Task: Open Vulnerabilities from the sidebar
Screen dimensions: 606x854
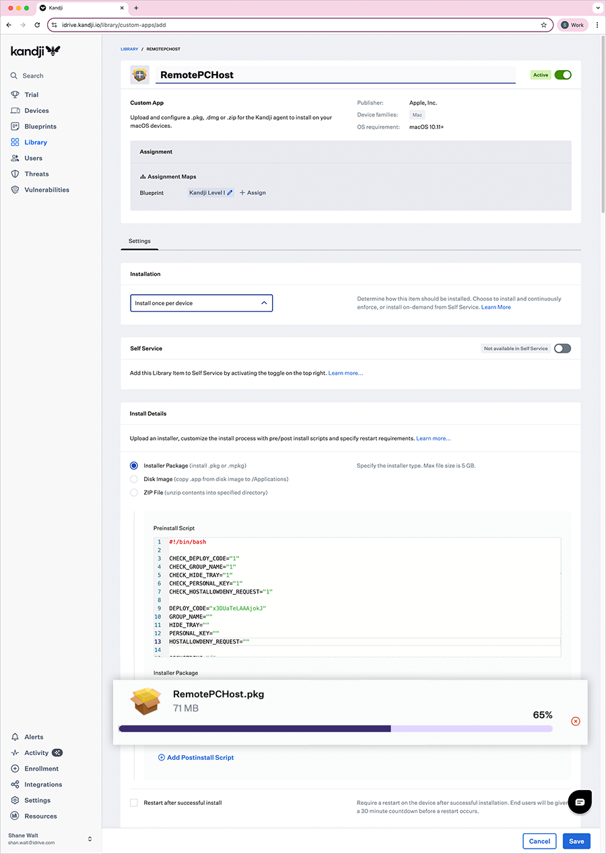Action: [46, 190]
